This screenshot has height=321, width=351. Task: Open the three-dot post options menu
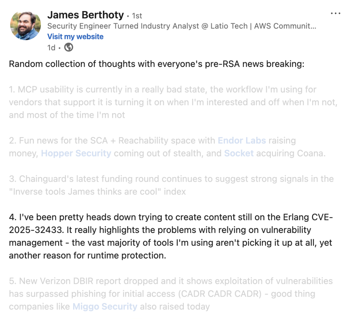click(x=336, y=14)
